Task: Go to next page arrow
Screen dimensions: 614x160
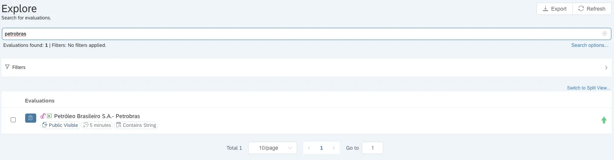Action: click(334, 148)
